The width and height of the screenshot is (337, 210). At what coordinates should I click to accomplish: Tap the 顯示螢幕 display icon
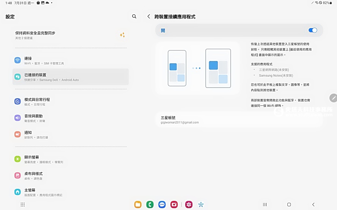[17, 159]
